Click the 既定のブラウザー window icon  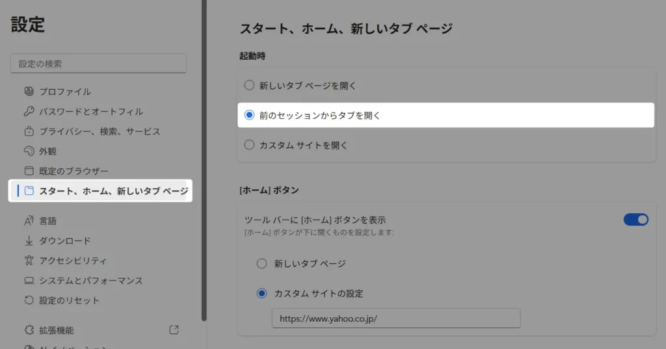29,171
